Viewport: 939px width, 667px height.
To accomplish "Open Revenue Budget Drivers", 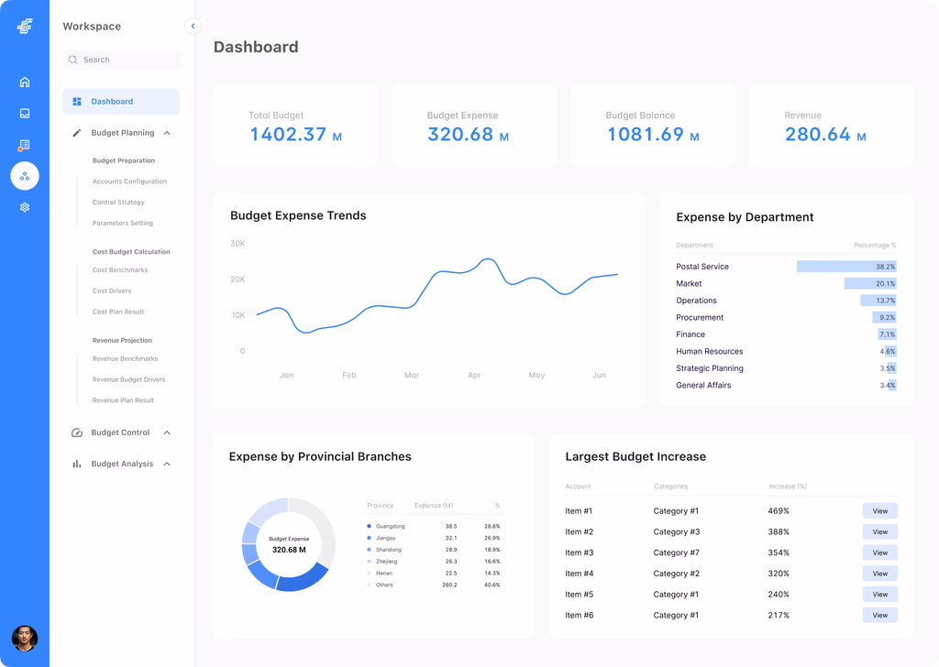I will pos(128,379).
